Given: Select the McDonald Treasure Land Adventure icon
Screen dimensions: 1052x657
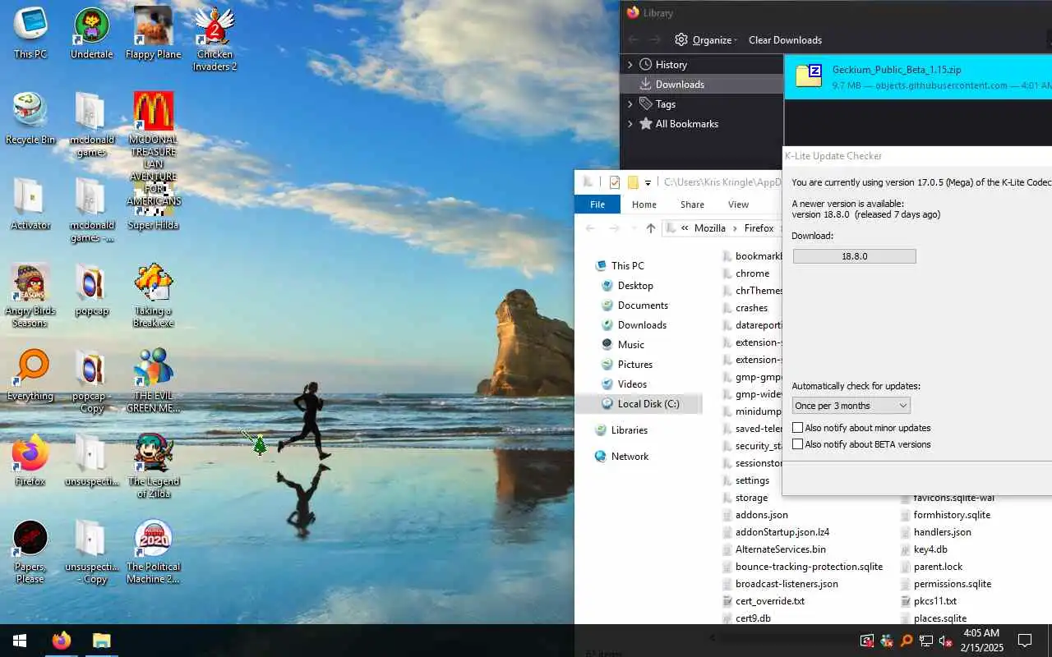Looking at the screenshot, I should (x=153, y=148).
